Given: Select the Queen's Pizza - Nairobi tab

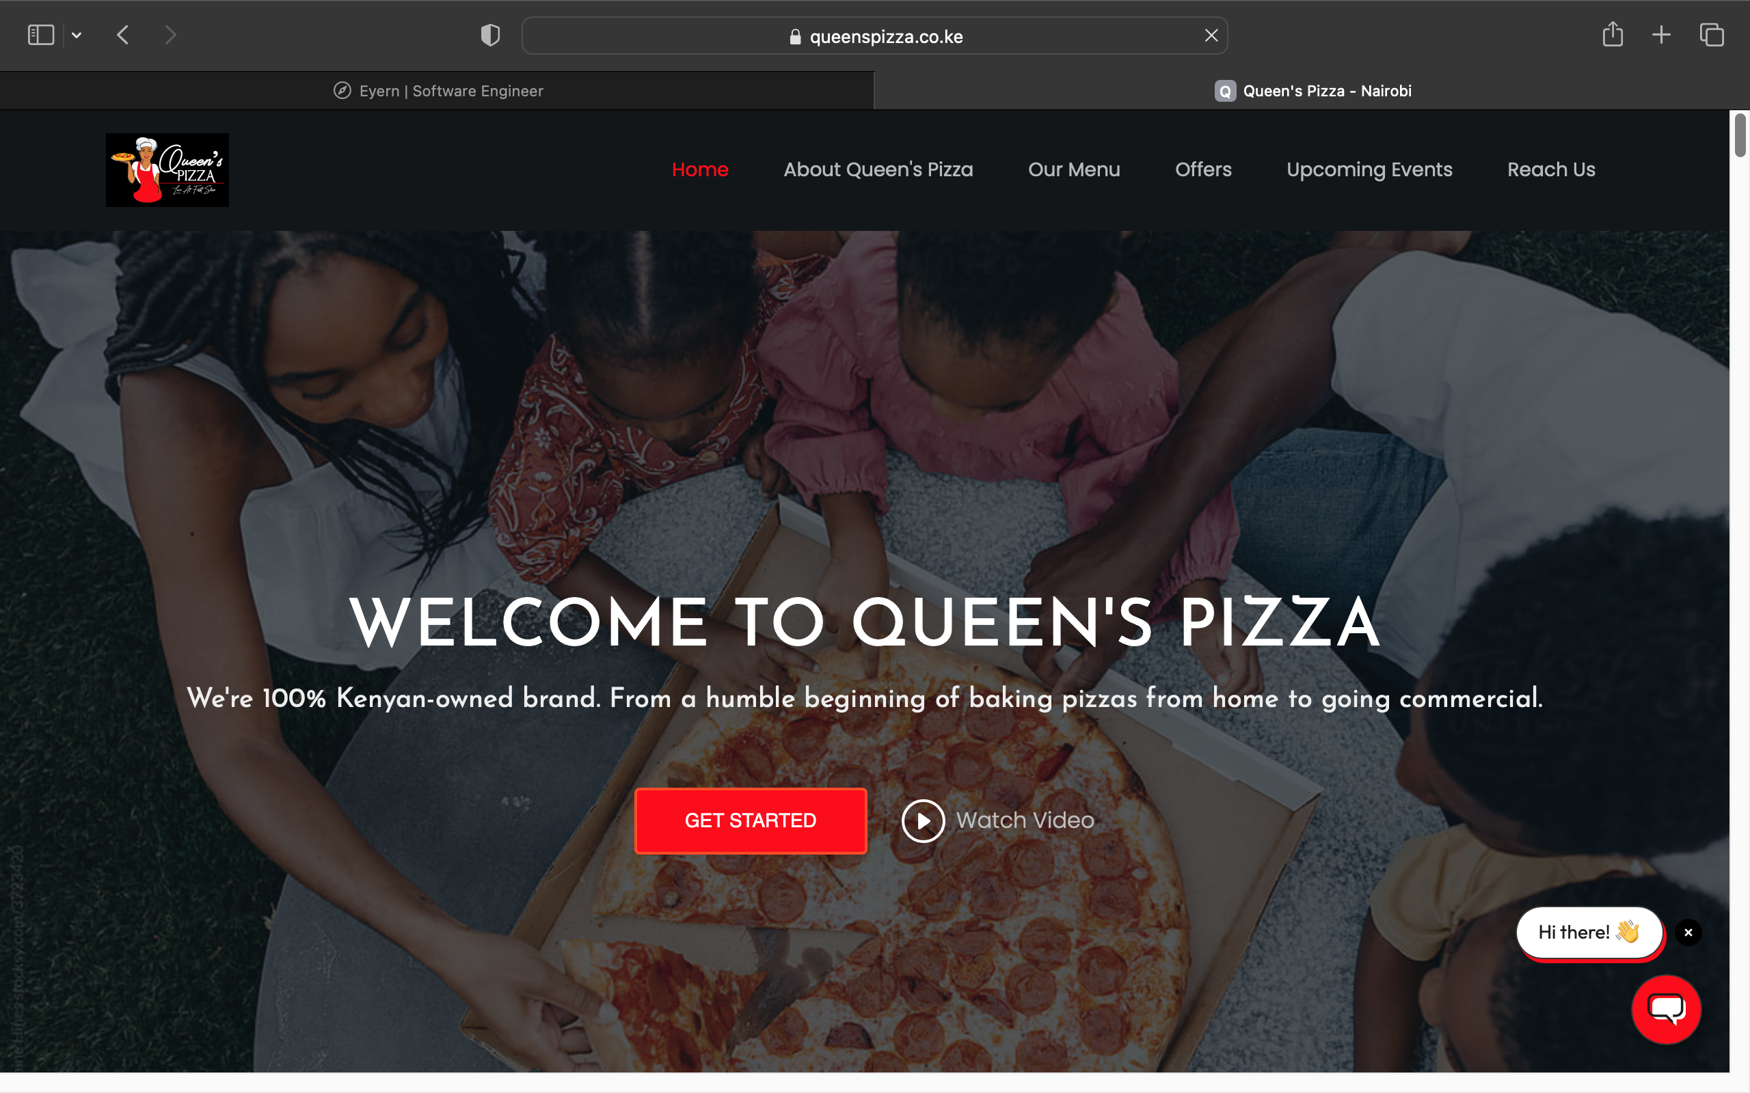Looking at the screenshot, I should tap(1312, 91).
